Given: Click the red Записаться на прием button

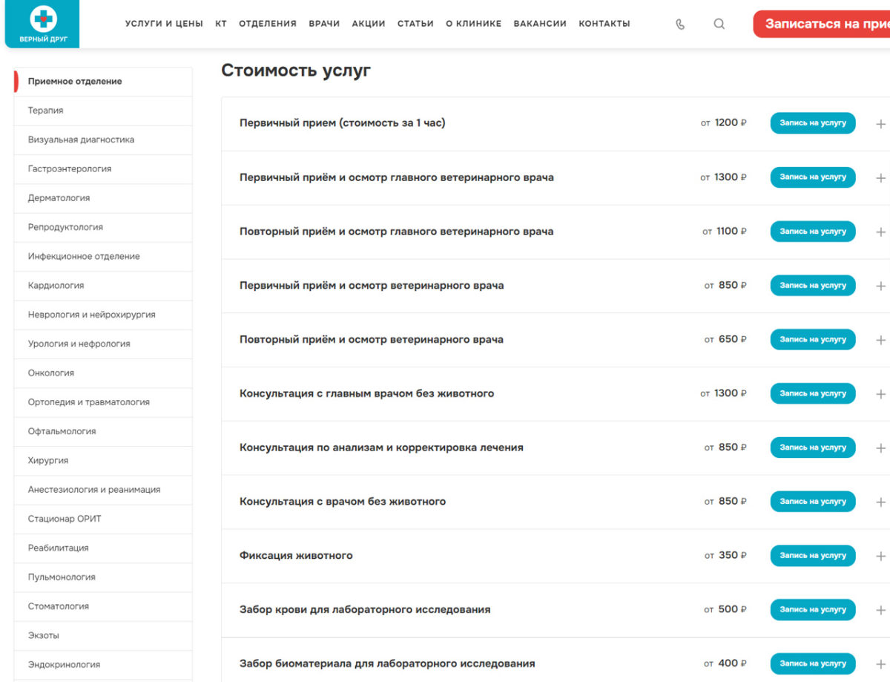Looking at the screenshot, I should (822, 24).
